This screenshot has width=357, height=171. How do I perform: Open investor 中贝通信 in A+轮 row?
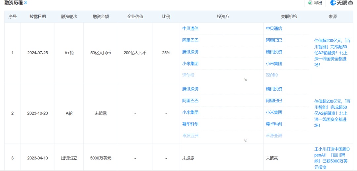pos(190,28)
